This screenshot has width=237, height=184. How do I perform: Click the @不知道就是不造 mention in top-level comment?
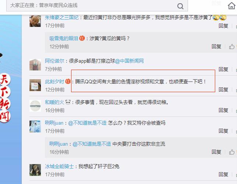[87, 123]
